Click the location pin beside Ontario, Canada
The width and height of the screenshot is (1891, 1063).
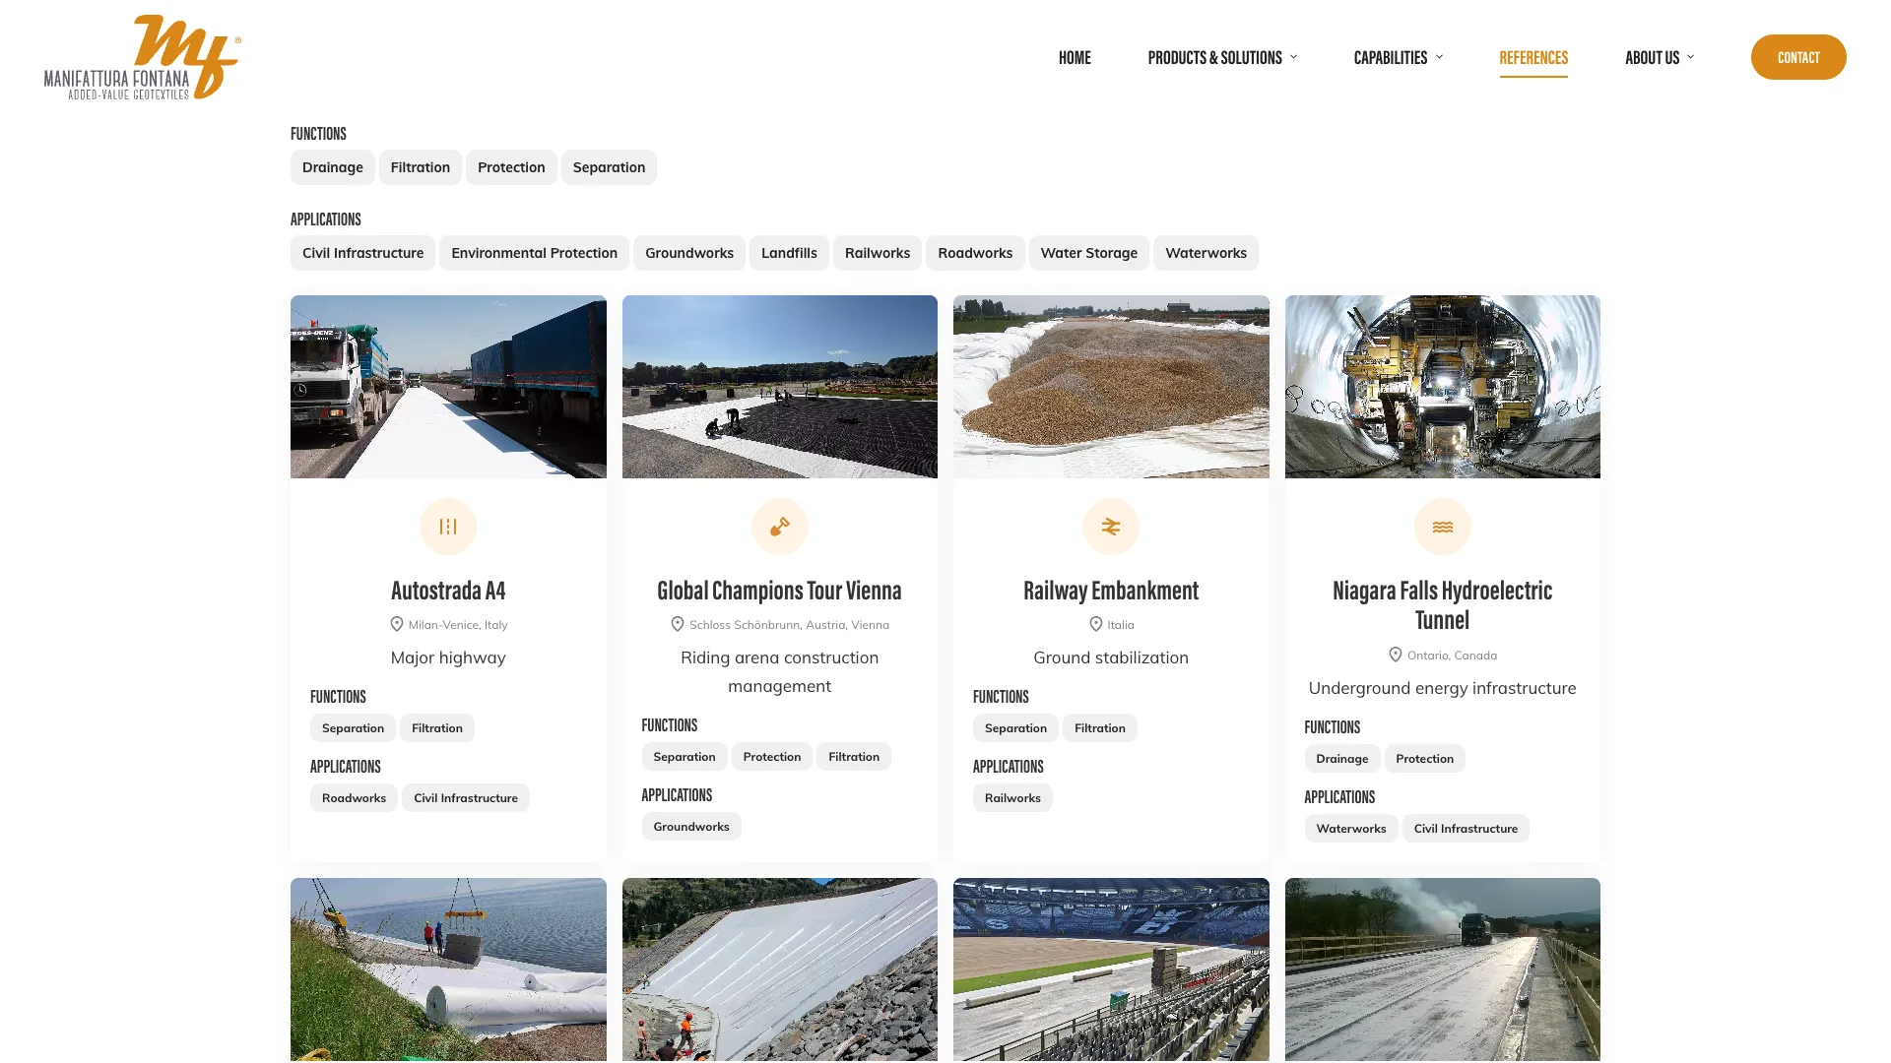[1396, 655]
